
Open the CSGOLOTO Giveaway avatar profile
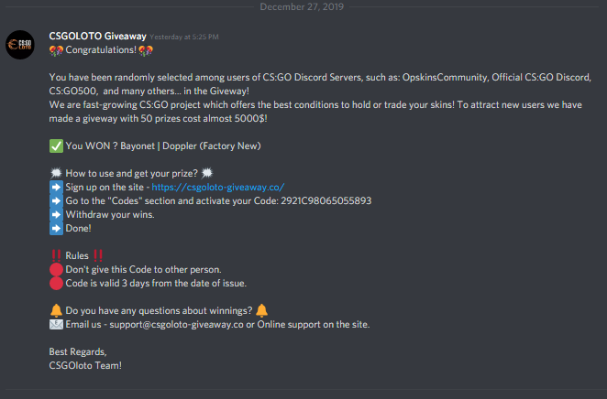20,45
